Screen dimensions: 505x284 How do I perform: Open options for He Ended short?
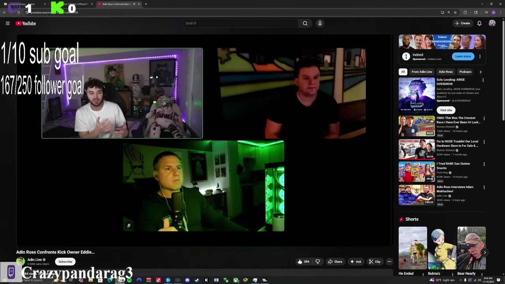423,274
